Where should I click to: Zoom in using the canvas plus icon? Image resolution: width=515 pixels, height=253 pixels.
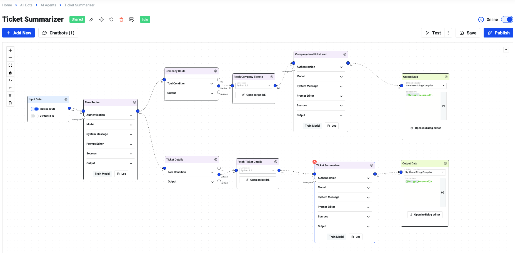pos(10,50)
